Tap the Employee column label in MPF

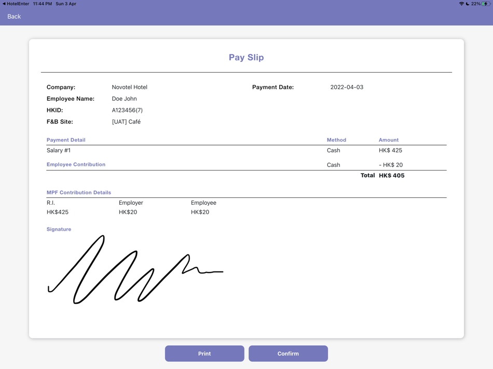pos(203,203)
